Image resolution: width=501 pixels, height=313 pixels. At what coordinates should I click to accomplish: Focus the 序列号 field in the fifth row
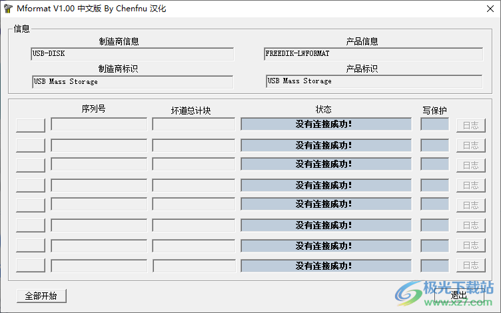pyautogui.click(x=99, y=204)
